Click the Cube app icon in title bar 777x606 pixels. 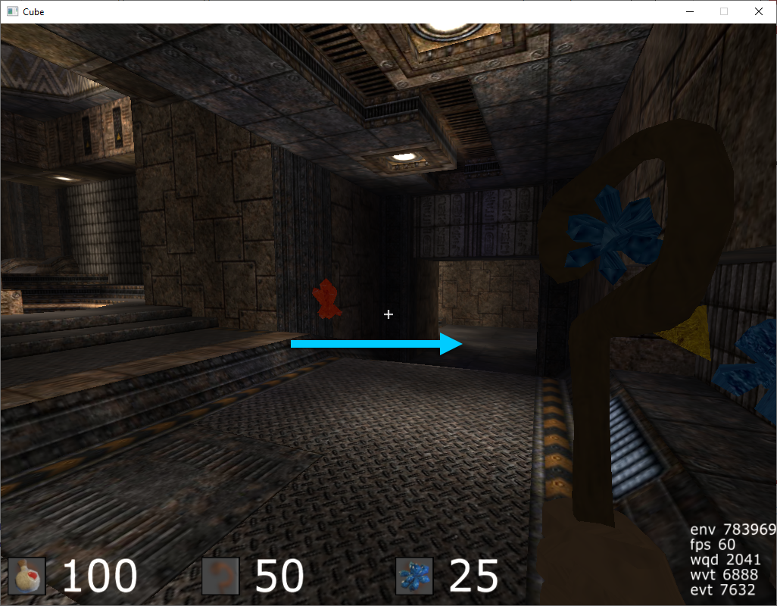(12, 11)
